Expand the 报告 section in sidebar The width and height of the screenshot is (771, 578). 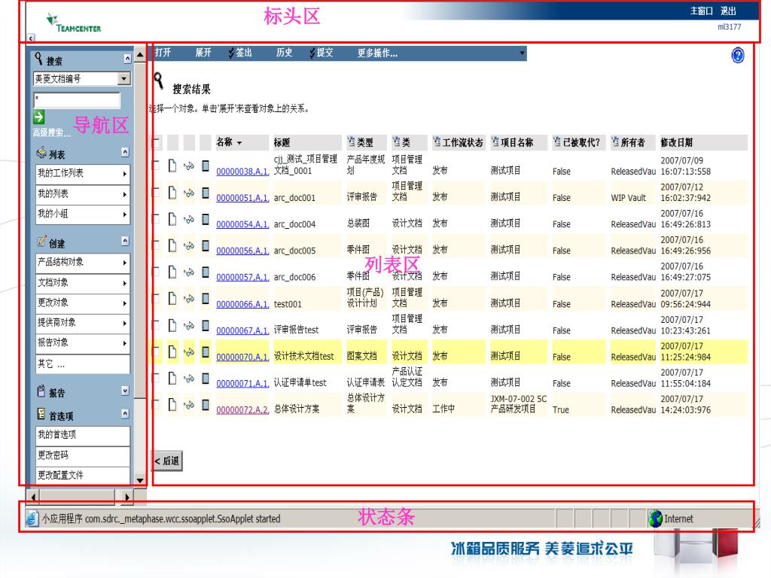[x=125, y=391]
